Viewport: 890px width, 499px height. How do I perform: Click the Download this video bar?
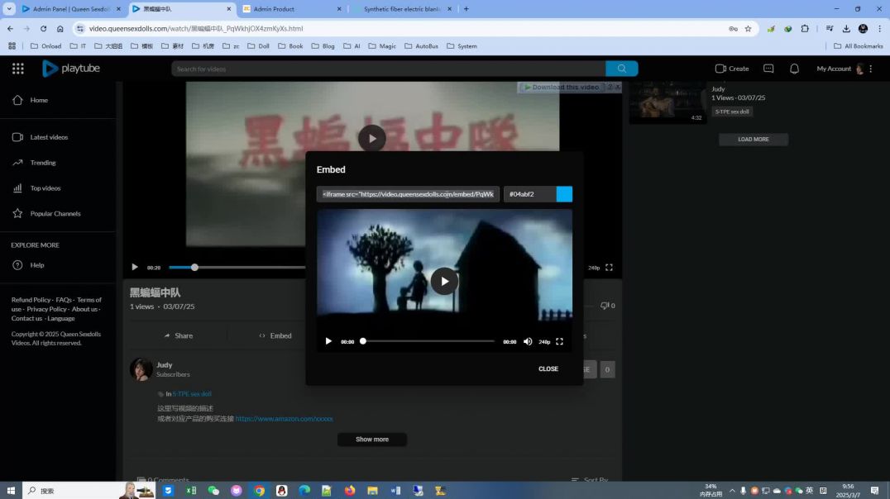click(x=562, y=88)
